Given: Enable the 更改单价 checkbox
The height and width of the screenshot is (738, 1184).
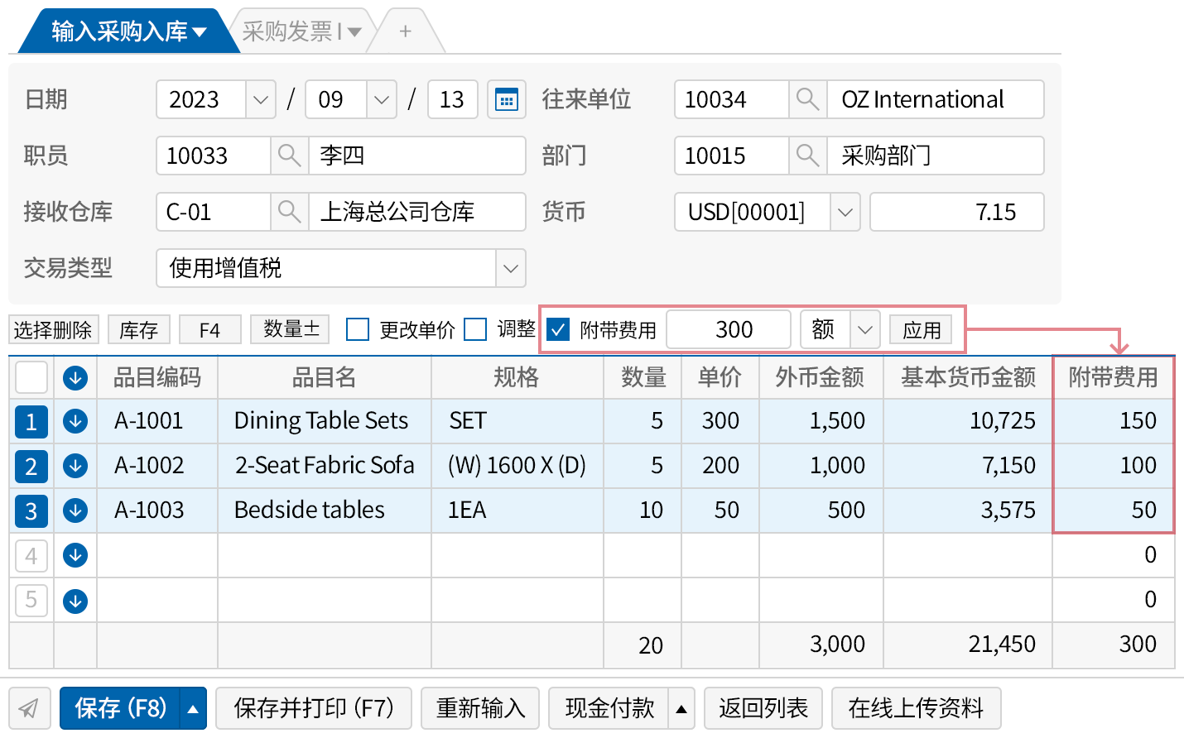Looking at the screenshot, I should tap(358, 330).
